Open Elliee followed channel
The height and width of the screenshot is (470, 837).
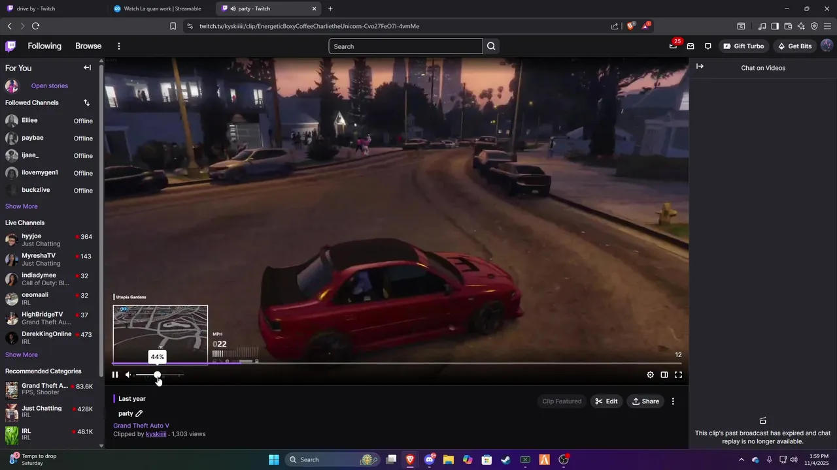coord(50,121)
